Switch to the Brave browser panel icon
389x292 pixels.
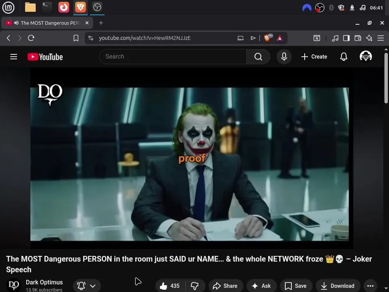(x=80, y=7)
